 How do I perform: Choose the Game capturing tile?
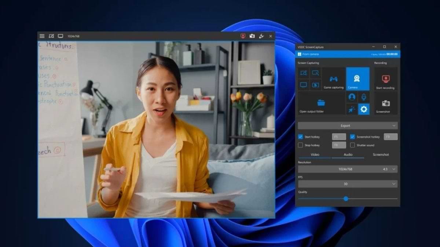(334, 79)
